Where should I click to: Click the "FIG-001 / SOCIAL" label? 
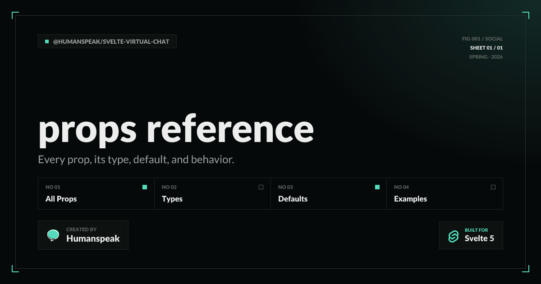pos(482,39)
